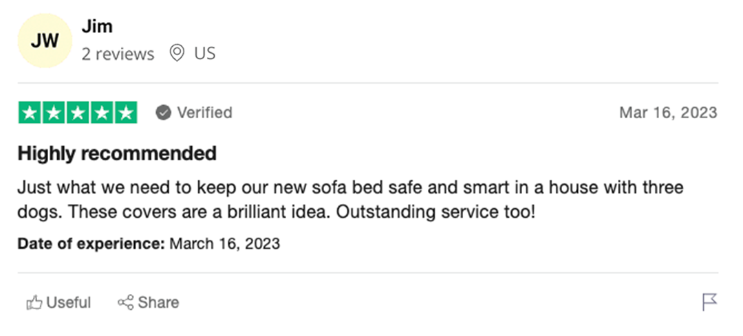The height and width of the screenshot is (336, 743).
Task: Click the fifth green rating star
Action: [x=125, y=113]
